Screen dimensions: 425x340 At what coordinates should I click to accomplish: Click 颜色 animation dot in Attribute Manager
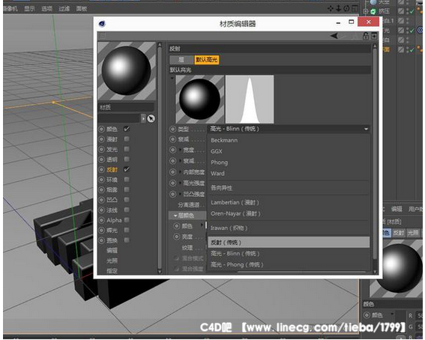click(x=367, y=315)
